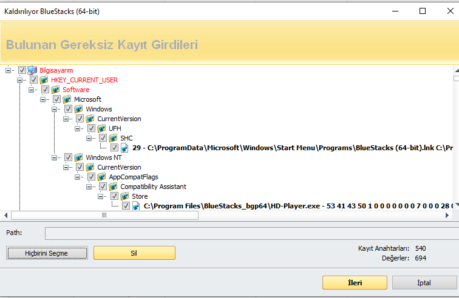Click the icon of CurrentVersion under Windows

point(90,119)
